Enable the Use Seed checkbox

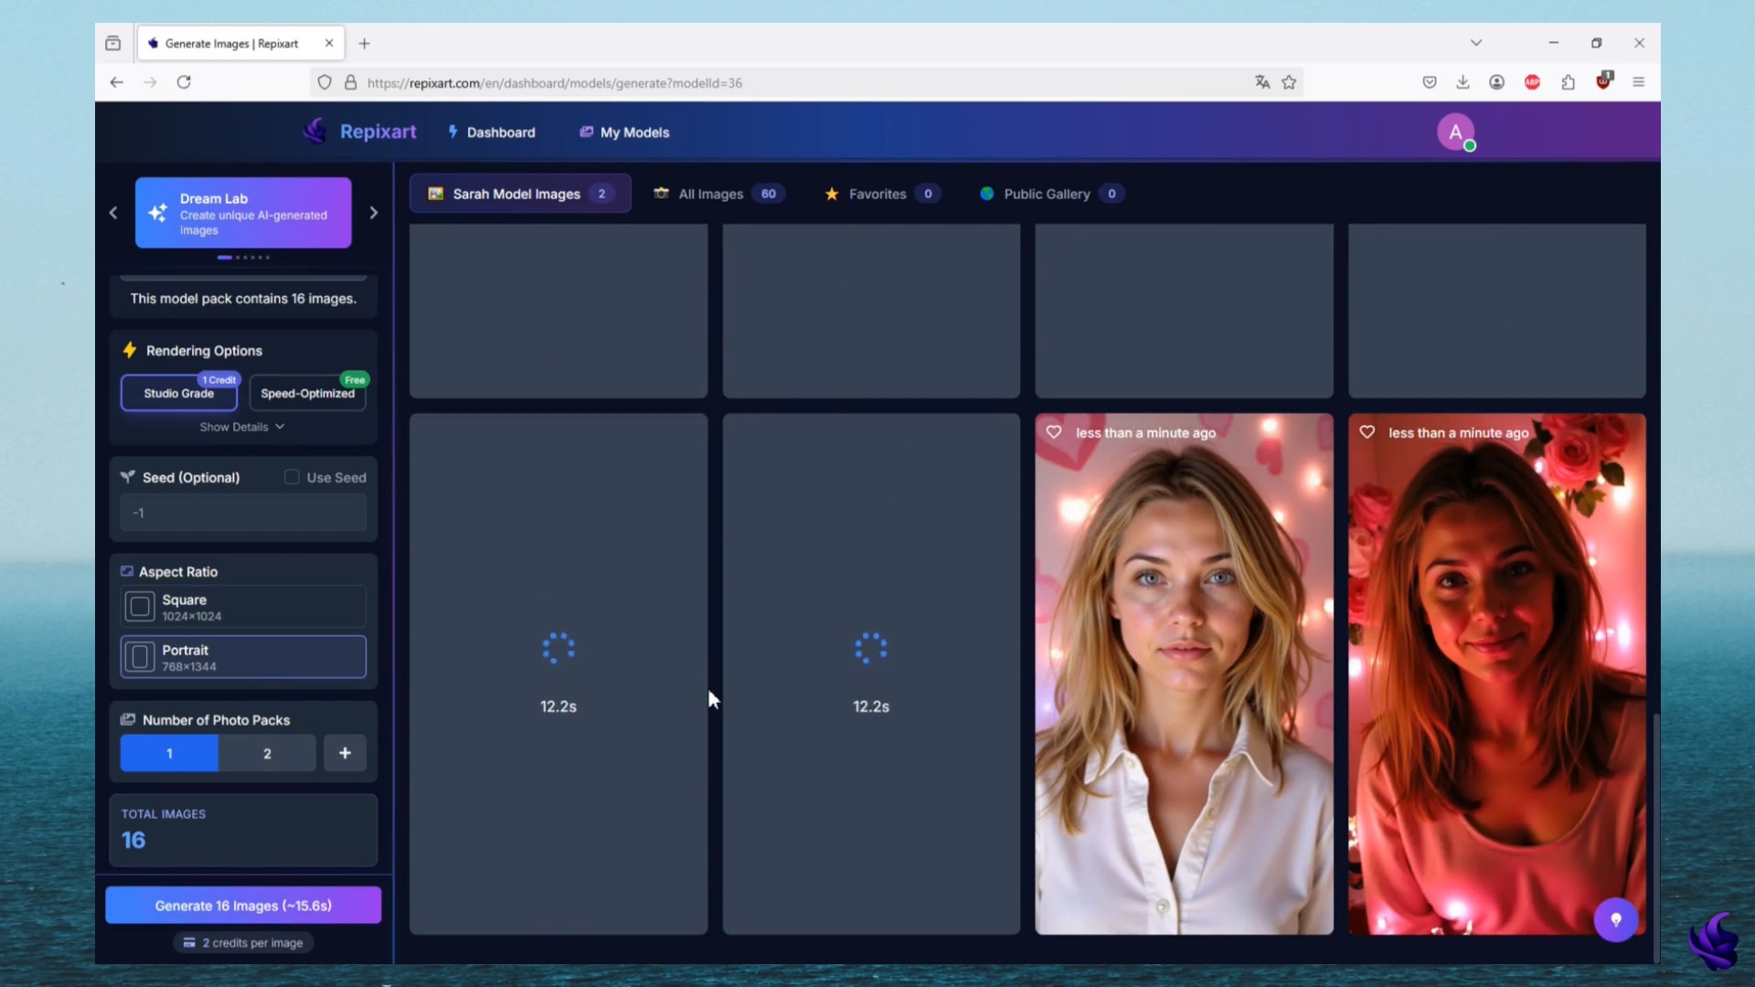(x=292, y=477)
